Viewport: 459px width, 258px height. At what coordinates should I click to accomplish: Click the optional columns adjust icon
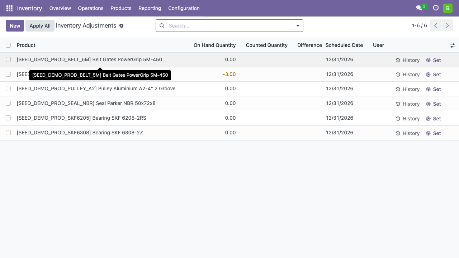coord(453,45)
